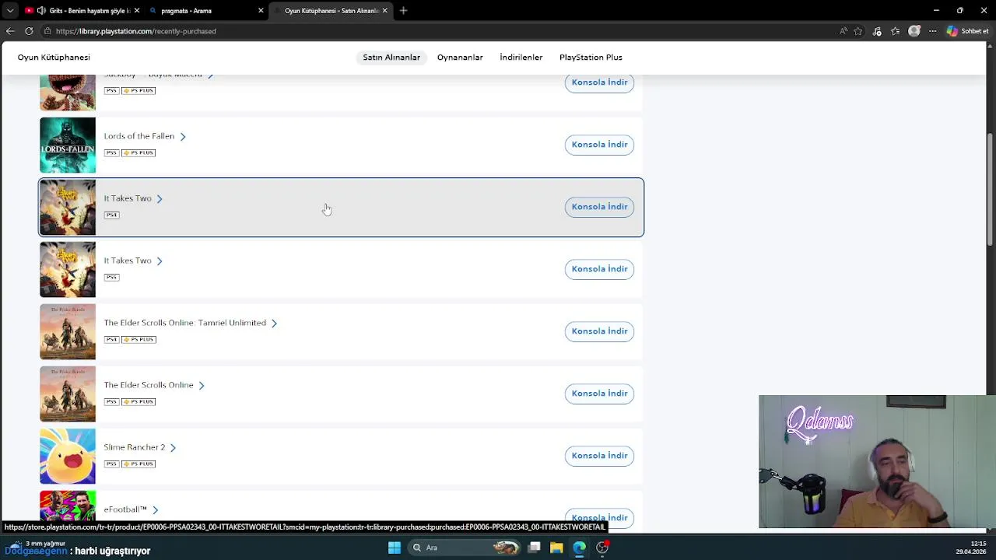The image size is (996, 560).
Task: Click Konsola İndir for It Takes Two PS5
Action: pos(599,269)
